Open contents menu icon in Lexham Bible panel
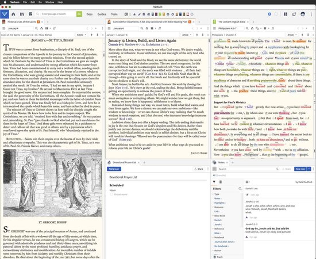Screen dimensions: 316x259 pyautogui.click(x=214, y=28)
